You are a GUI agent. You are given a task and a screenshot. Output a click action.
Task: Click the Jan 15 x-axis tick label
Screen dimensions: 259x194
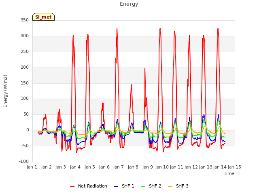coord(234,167)
